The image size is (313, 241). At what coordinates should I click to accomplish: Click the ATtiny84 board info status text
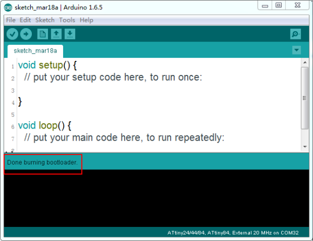coord(233,233)
